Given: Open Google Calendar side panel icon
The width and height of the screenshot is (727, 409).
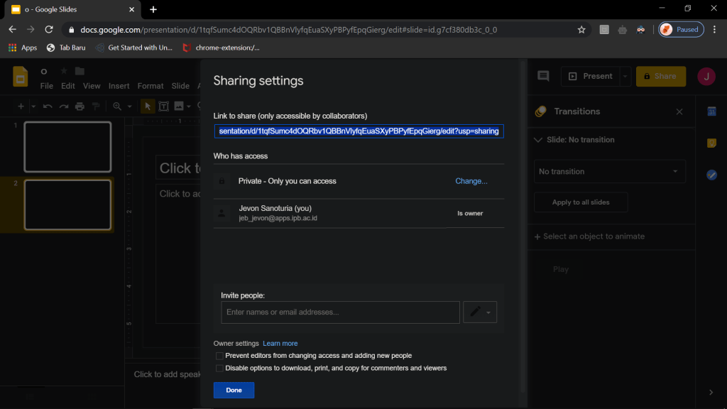Looking at the screenshot, I should [x=711, y=111].
